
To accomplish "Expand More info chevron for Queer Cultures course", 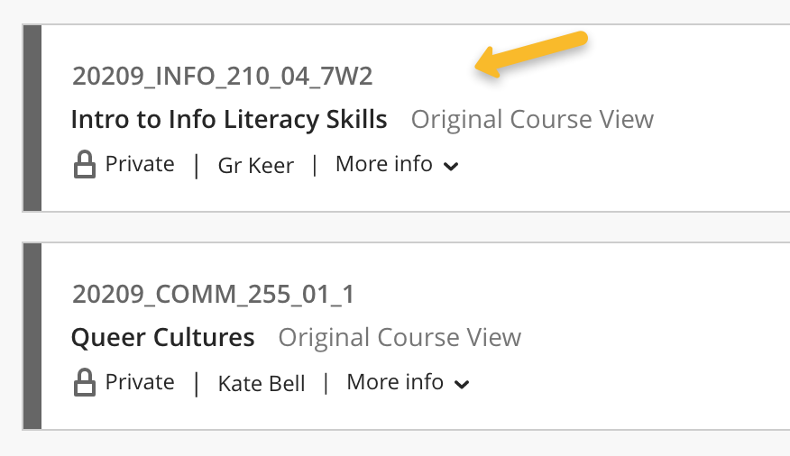I will 462,385.
